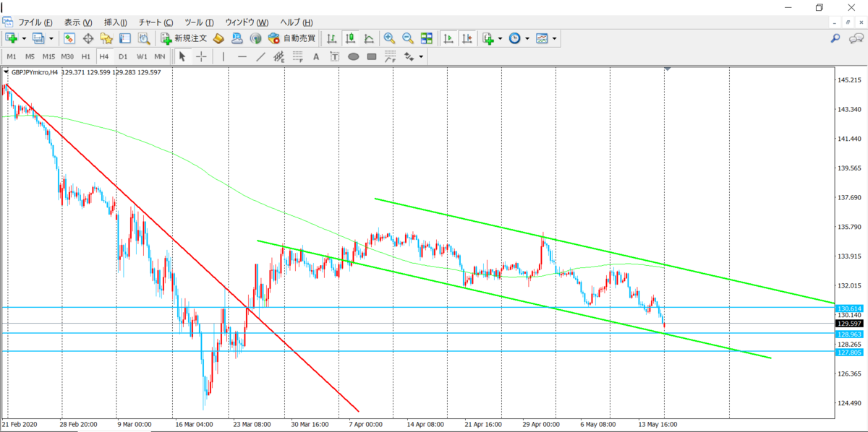Expand the arrows objects dropdown

(x=420, y=56)
